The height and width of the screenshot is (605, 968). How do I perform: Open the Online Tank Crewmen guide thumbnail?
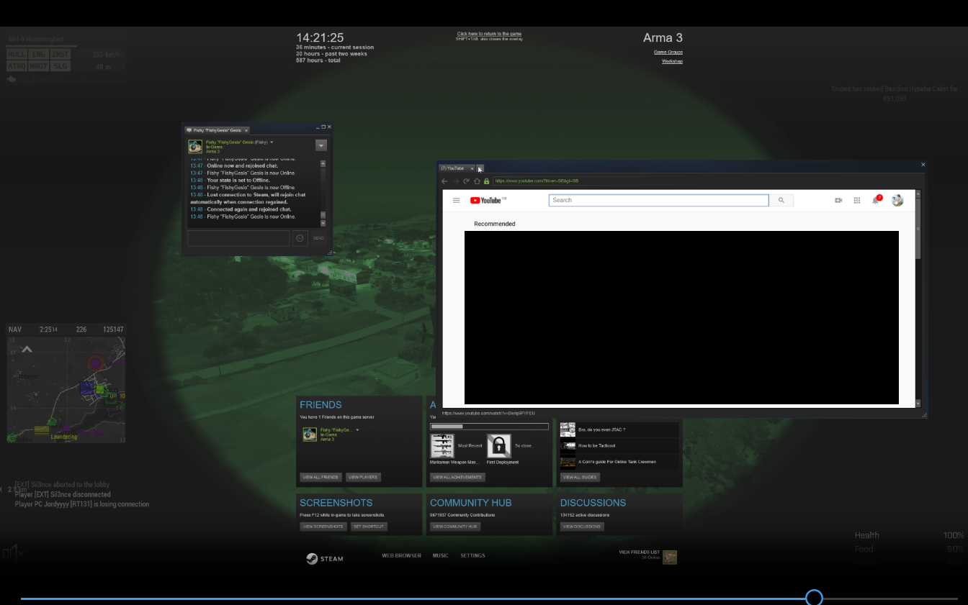pos(568,461)
